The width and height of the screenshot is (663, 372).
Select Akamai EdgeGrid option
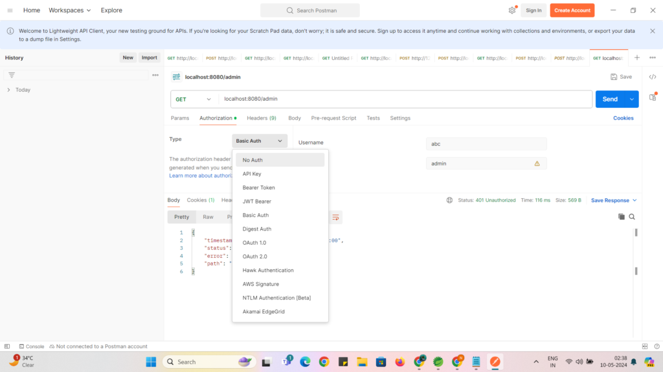coord(280,312)
